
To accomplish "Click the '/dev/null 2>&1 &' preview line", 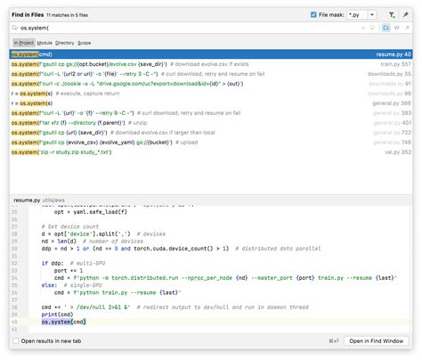I will [175, 307].
